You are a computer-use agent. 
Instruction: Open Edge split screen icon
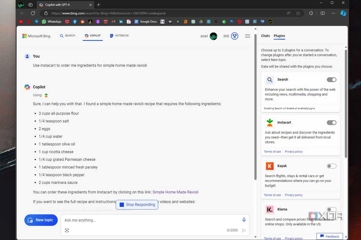tap(323, 13)
